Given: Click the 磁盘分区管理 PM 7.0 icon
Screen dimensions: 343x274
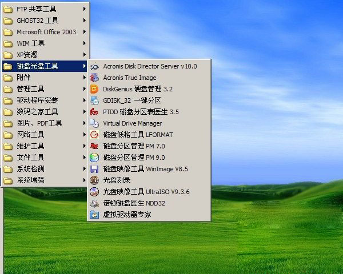Looking at the screenshot, I should (x=94, y=146).
